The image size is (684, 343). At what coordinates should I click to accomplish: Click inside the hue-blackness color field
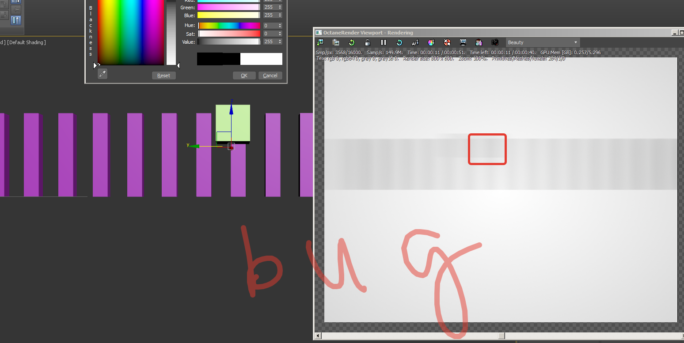click(x=130, y=33)
